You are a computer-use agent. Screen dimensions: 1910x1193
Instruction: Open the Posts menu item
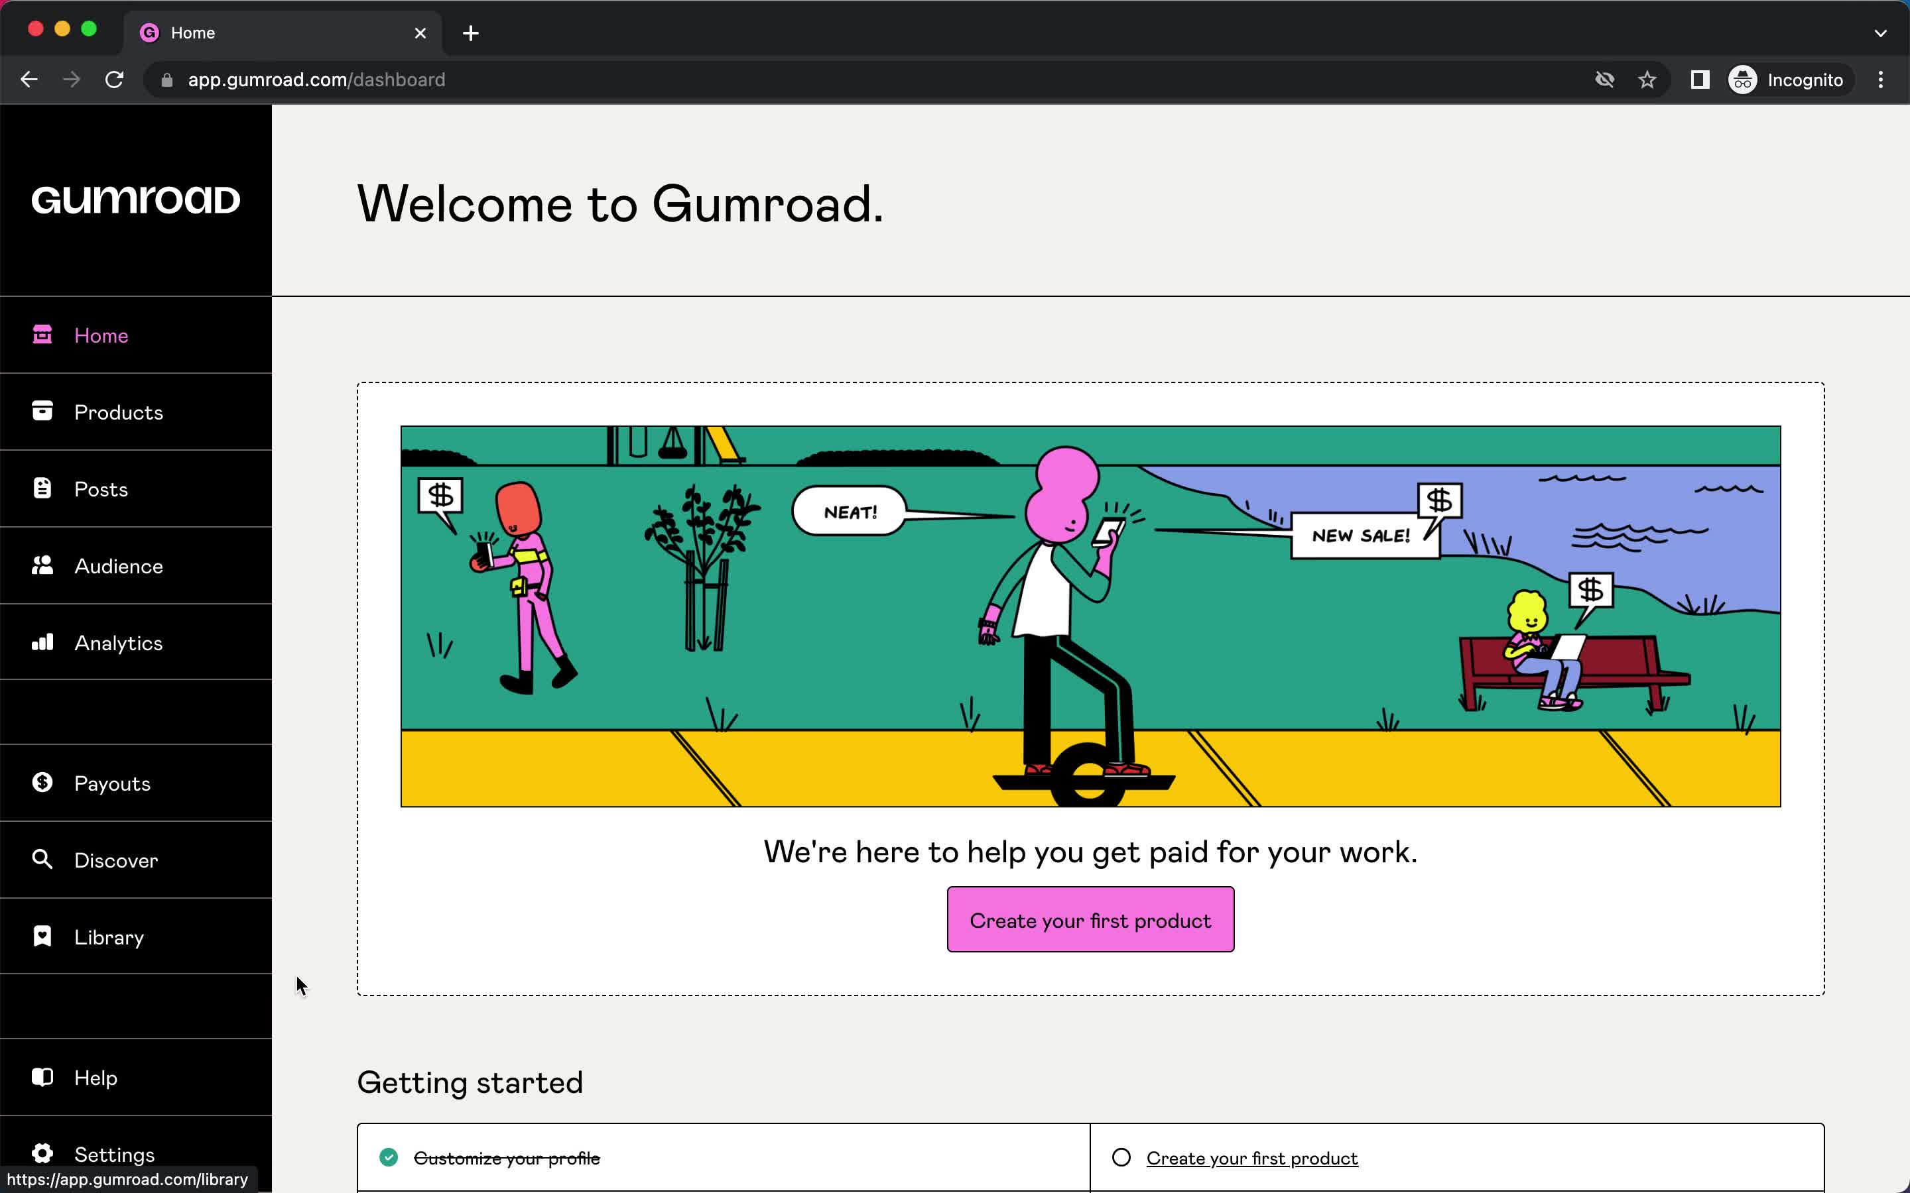[x=136, y=488]
